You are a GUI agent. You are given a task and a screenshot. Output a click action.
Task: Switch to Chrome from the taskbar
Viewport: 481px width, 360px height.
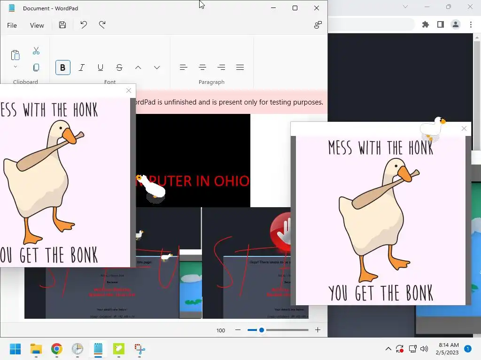(57, 349)
